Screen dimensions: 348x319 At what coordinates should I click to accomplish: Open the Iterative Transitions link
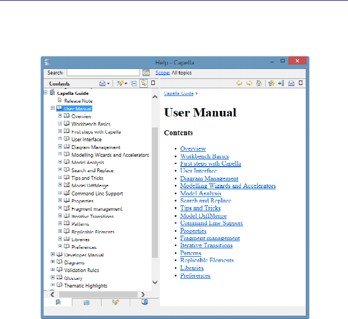pos(206,246)
